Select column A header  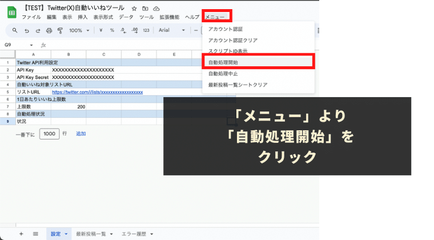click(x=33, y=54)
